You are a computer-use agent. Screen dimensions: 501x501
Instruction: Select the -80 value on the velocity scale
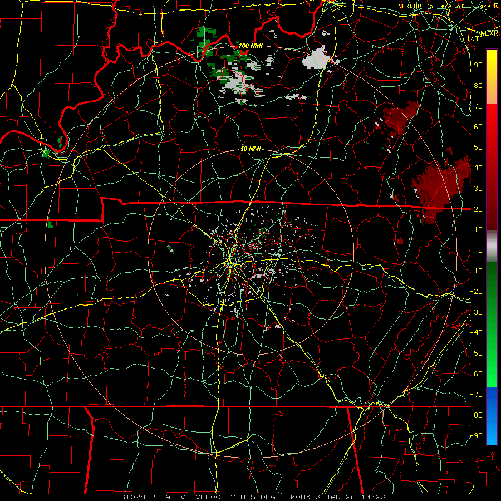point(476,415)
